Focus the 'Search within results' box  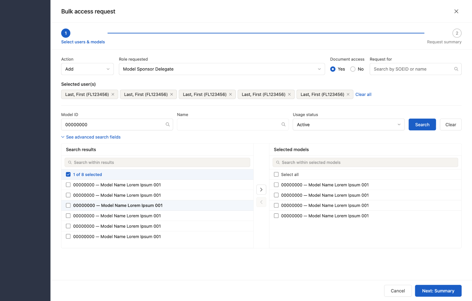[x=157, y=162]
